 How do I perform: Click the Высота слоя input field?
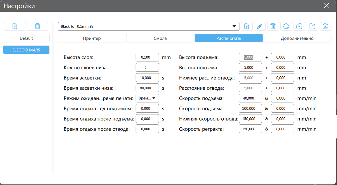[147, 57]
